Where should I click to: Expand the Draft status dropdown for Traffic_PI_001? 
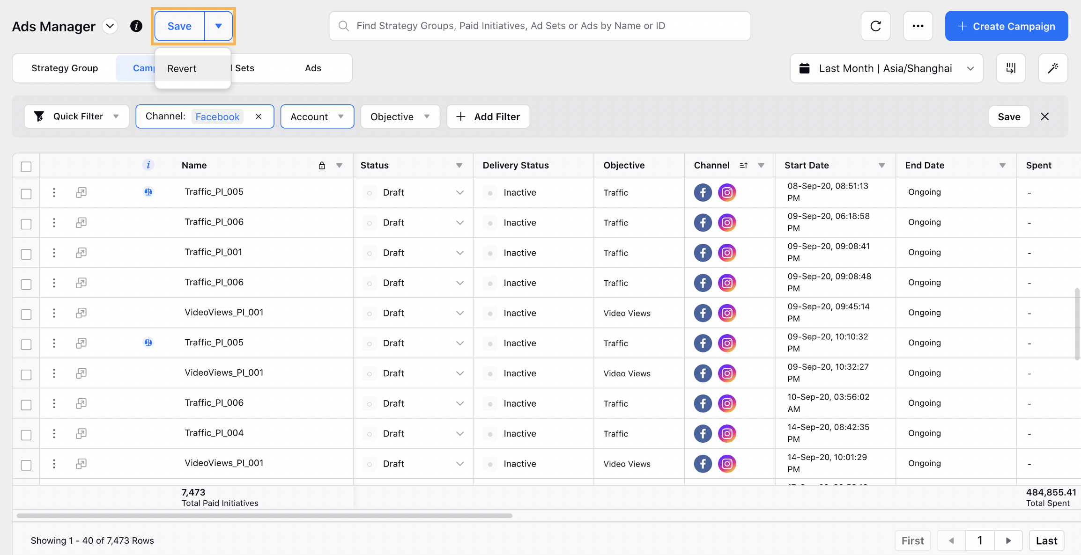pyautogui.click(x=459, y=253)
